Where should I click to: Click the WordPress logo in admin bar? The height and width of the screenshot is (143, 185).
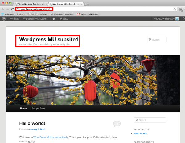tap(4, 19)
